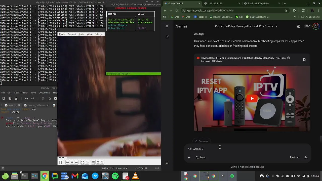Pause the VLC video playback
The height and width of the screenshot is (181, 322).
[61, 162]
